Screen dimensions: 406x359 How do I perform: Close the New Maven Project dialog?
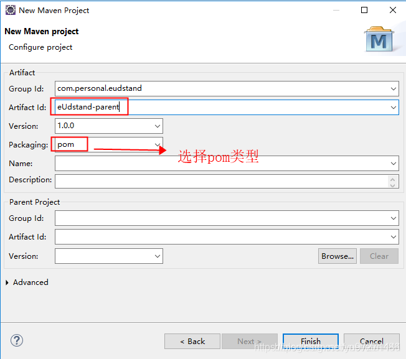coord(393,10)
